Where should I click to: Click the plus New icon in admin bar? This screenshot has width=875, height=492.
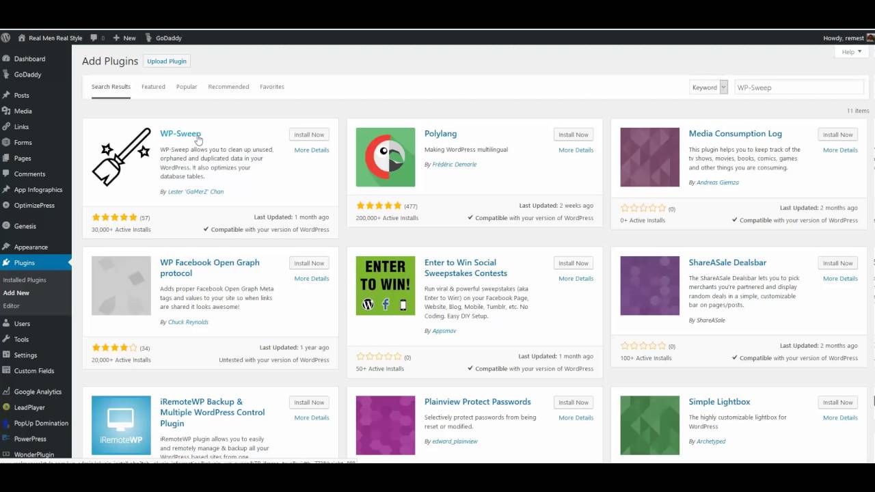pyautogui.click(x=116, y=38)
